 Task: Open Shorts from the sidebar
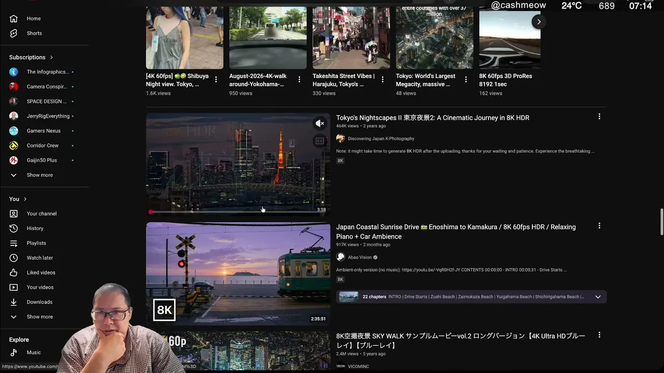34,33
